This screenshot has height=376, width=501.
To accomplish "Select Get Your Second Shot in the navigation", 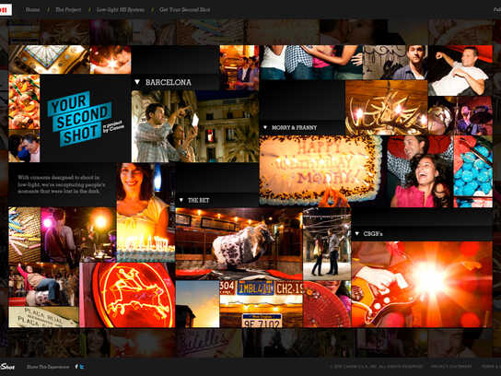I will tap(185, 9).
